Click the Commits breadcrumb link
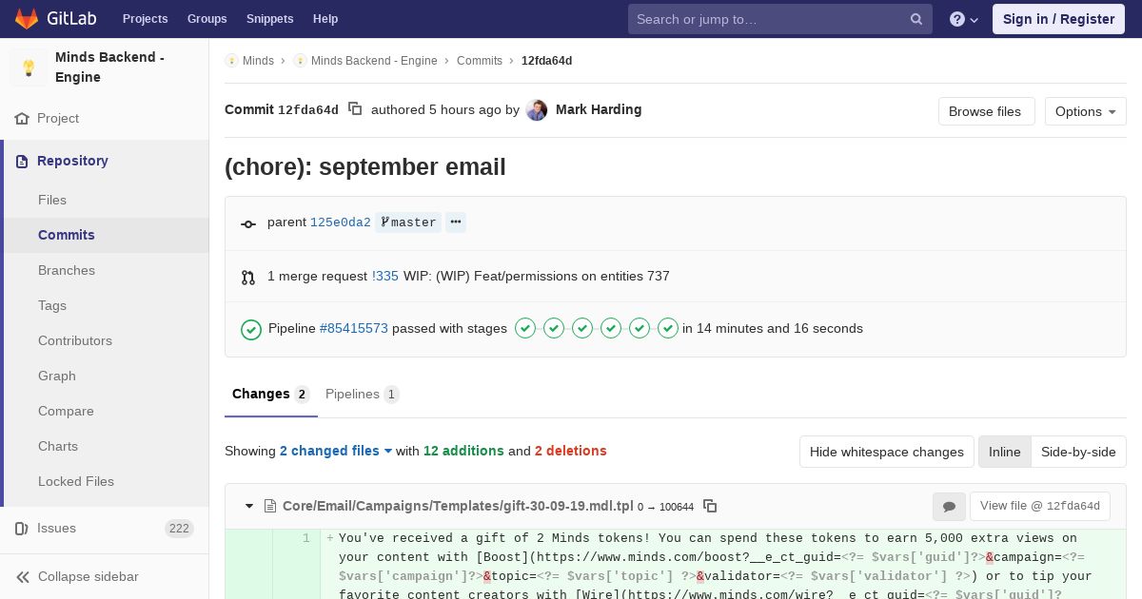This screenshot has height=599, width=1142. (x=480, y=60)
